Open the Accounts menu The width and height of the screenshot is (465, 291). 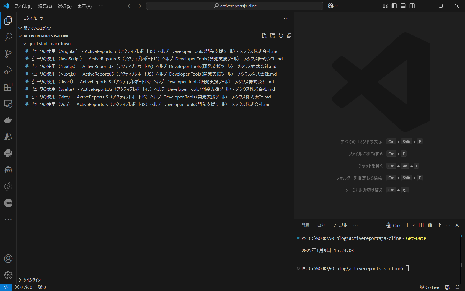pyautogui.click(x=8, y=259)
